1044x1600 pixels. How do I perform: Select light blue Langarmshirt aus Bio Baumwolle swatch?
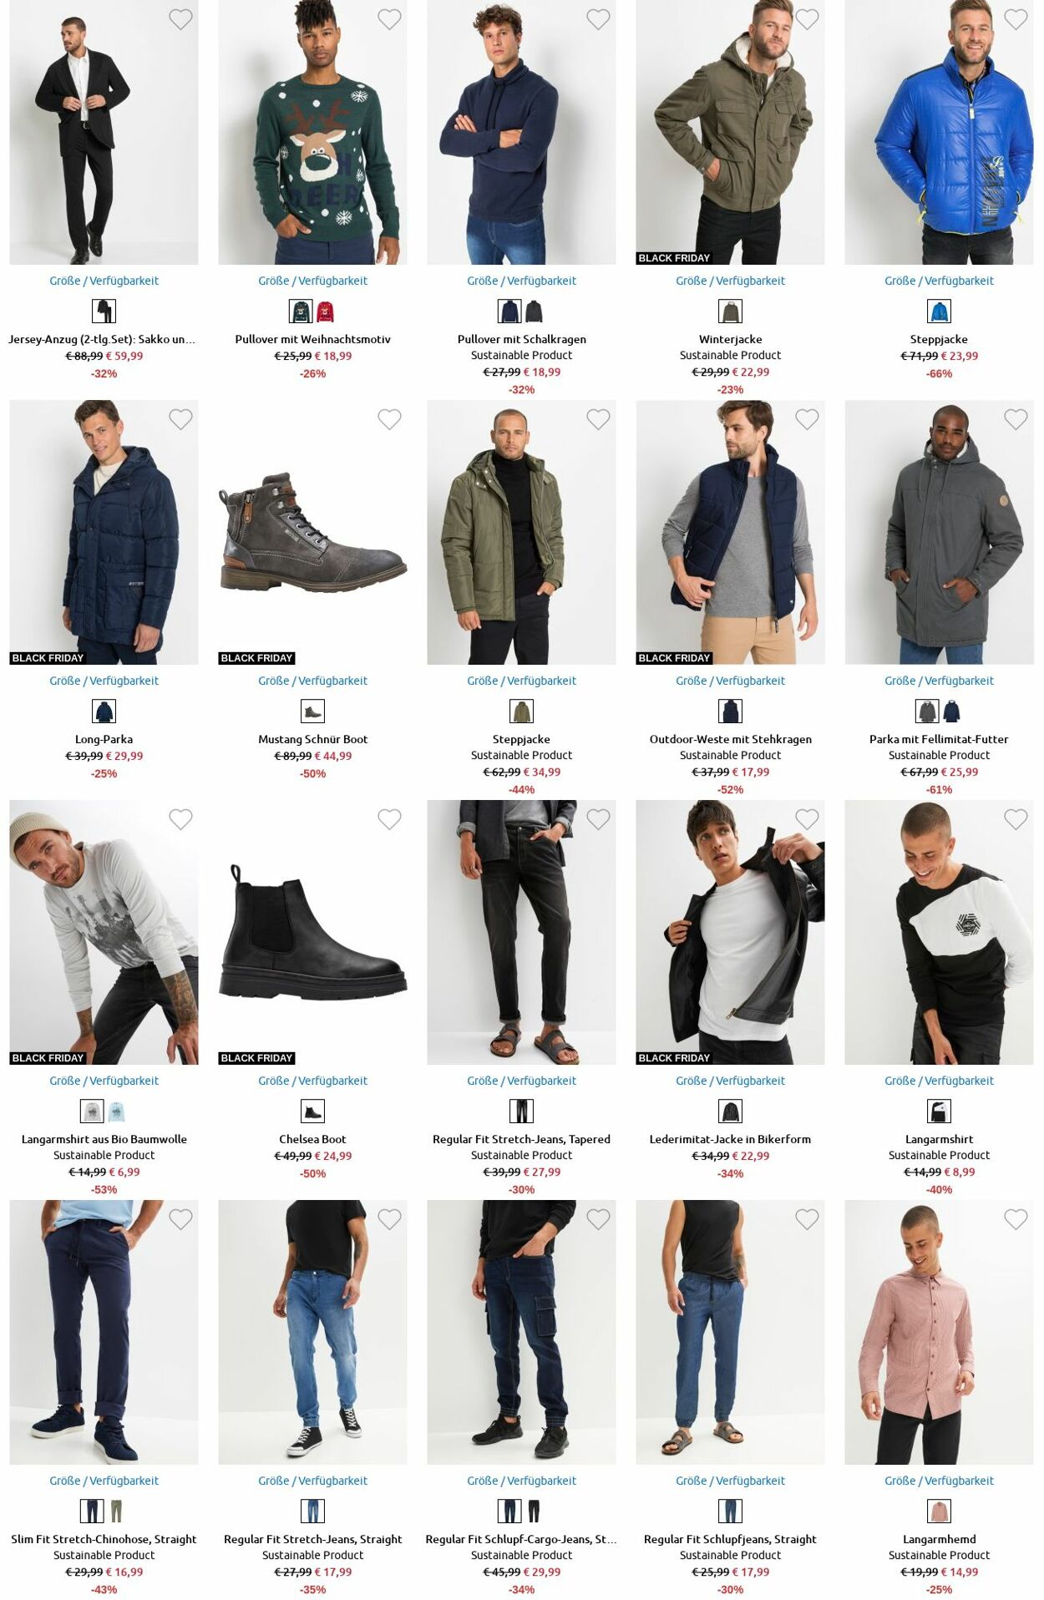(116, 1111)
